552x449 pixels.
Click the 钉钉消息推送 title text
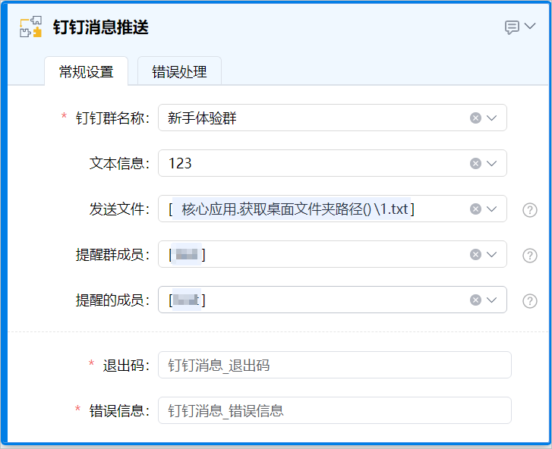click(101, 27)
